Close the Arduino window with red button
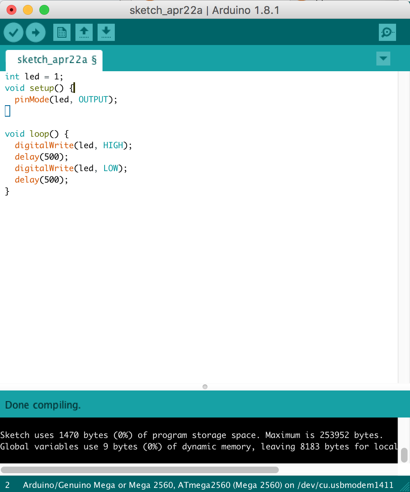This screenshot has height=492, width=410. (12, 10)
